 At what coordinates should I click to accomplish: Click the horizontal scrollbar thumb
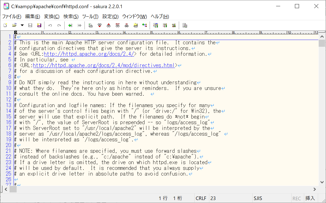13,189
